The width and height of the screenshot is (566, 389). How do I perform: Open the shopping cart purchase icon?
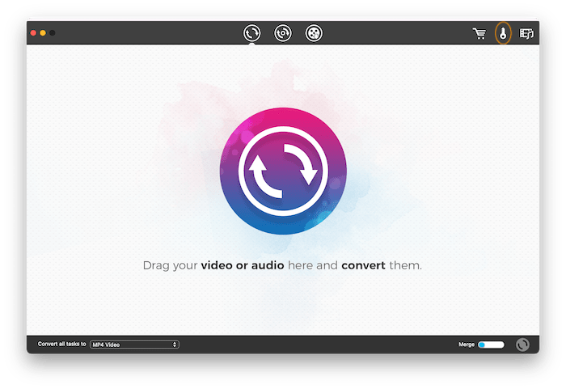tap(479, 33)
